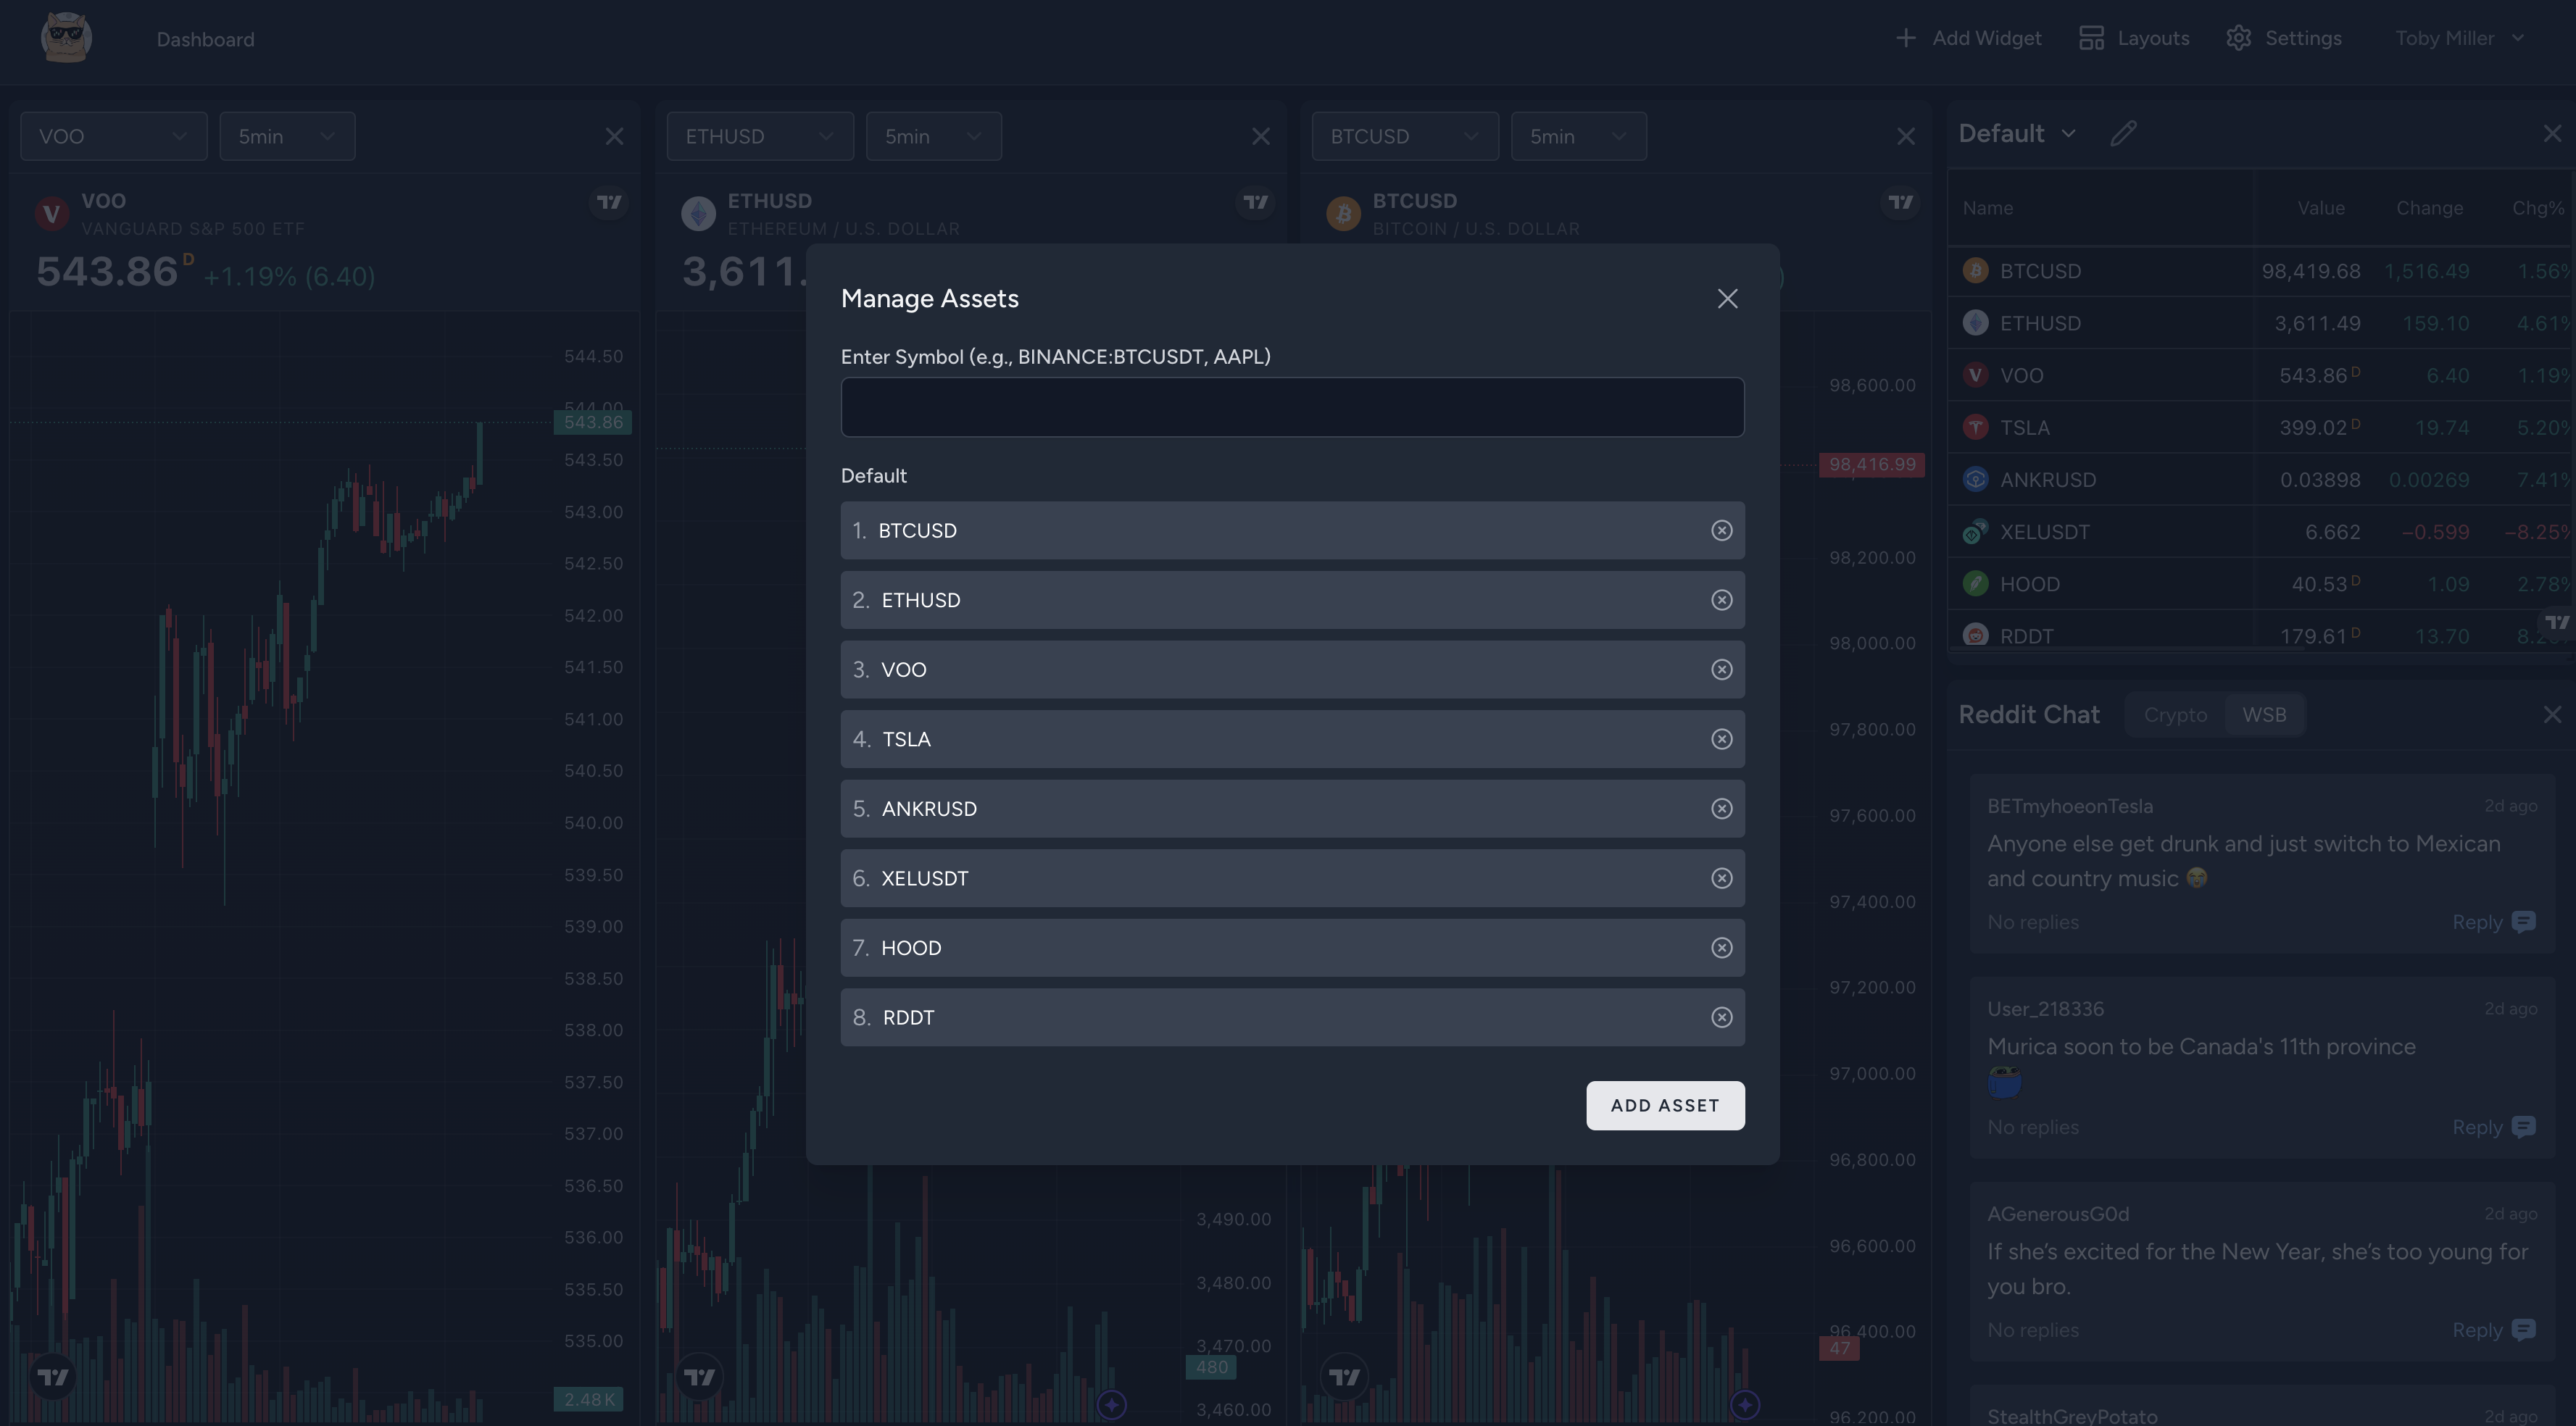This screenshot has height=1426, width=2576.
Task: Sort watchlist by Value column
Action: click(x=2320, y=208)
